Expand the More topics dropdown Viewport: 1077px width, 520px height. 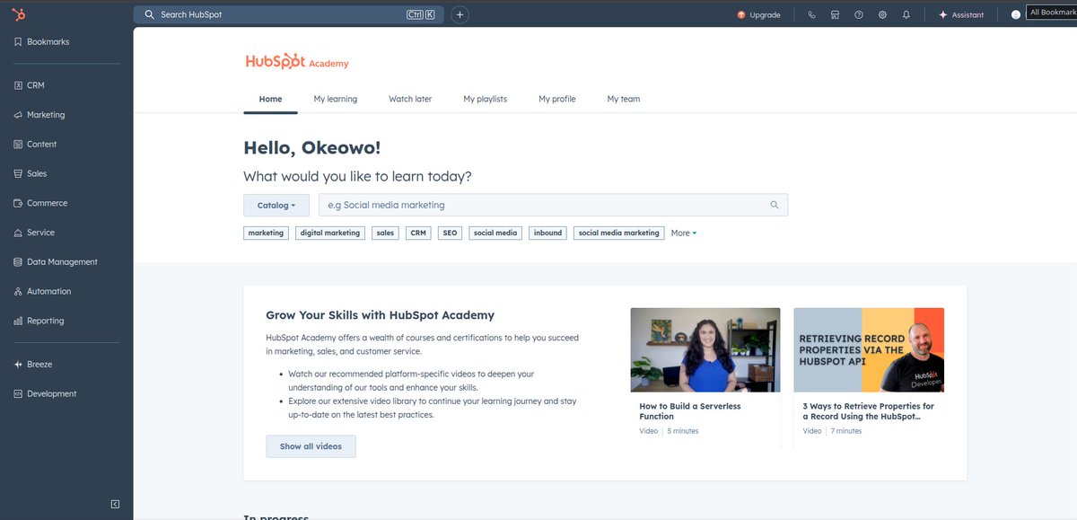684,233
